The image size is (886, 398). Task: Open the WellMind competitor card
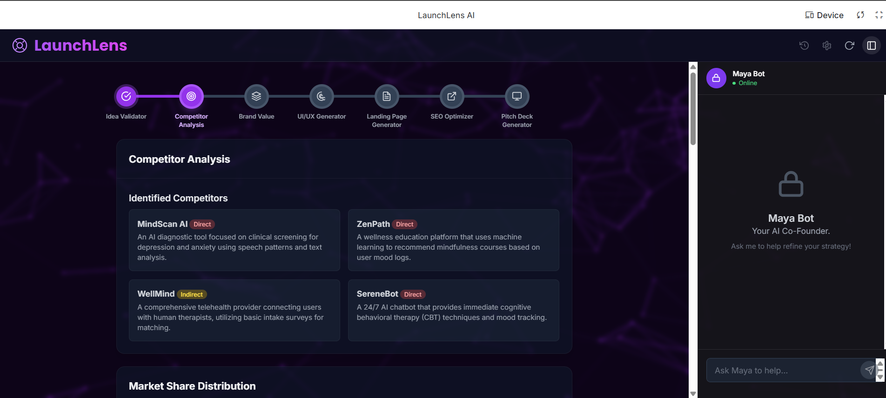[x=235, y=310]
